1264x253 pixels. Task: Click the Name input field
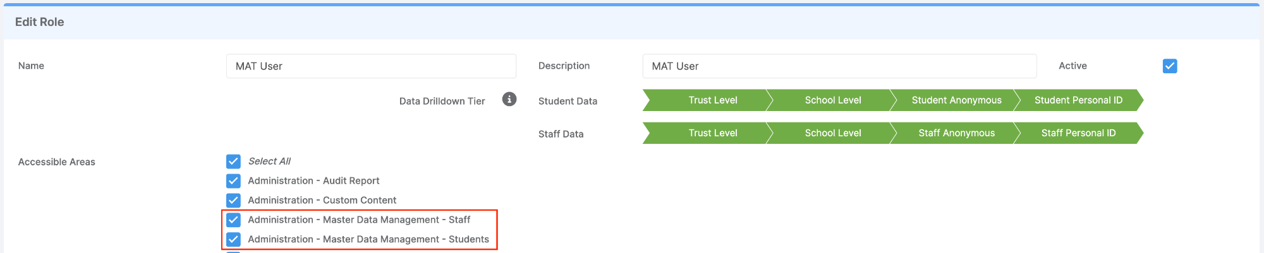(x=371, y=66)
